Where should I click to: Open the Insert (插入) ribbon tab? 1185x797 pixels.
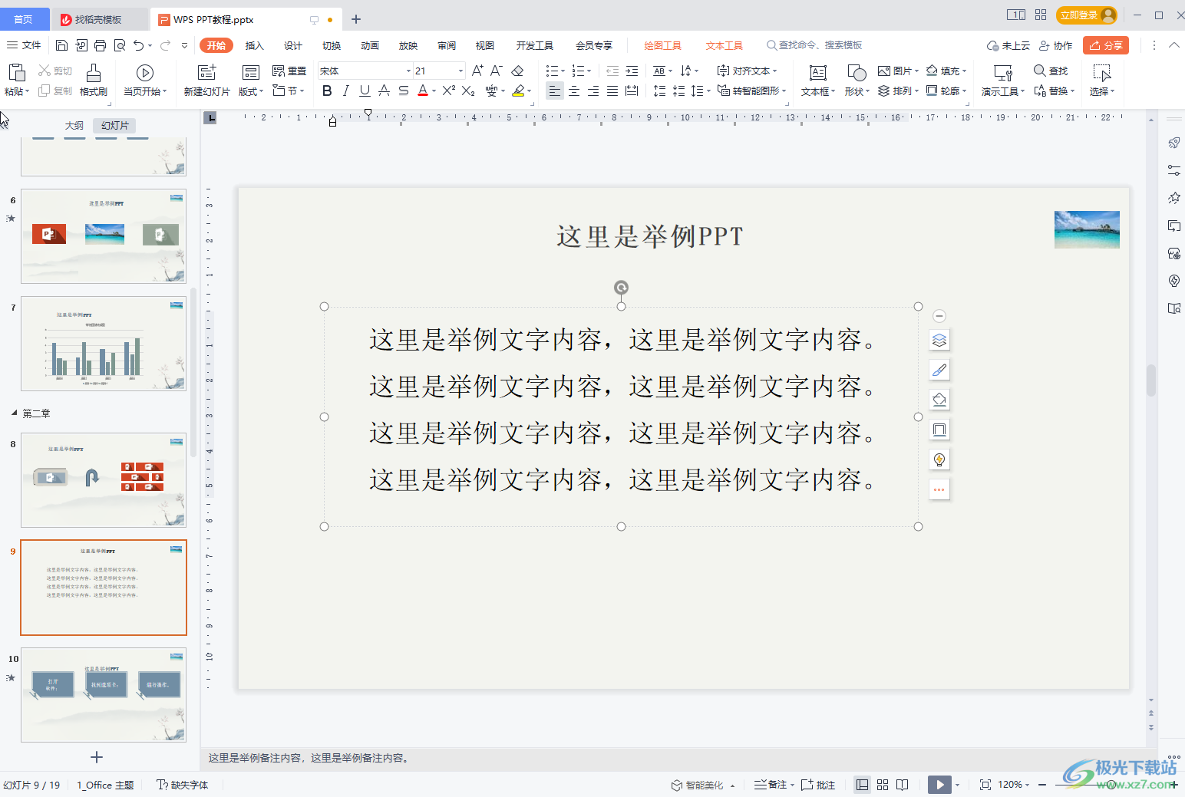click(254, 45)
